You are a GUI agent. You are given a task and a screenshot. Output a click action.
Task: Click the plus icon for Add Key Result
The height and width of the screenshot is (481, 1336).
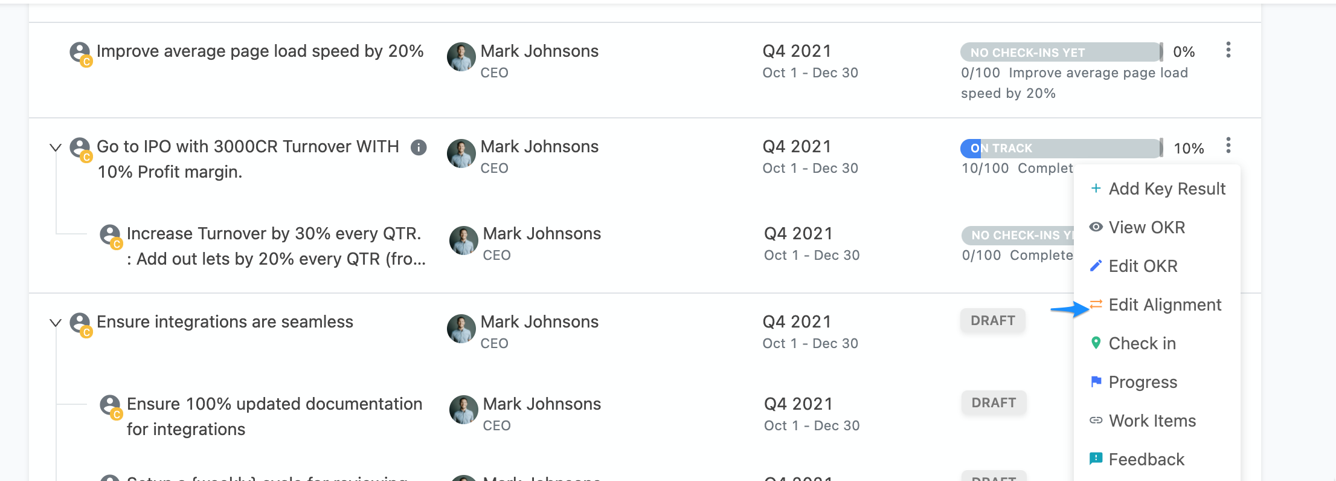(x=1096, y=189)
